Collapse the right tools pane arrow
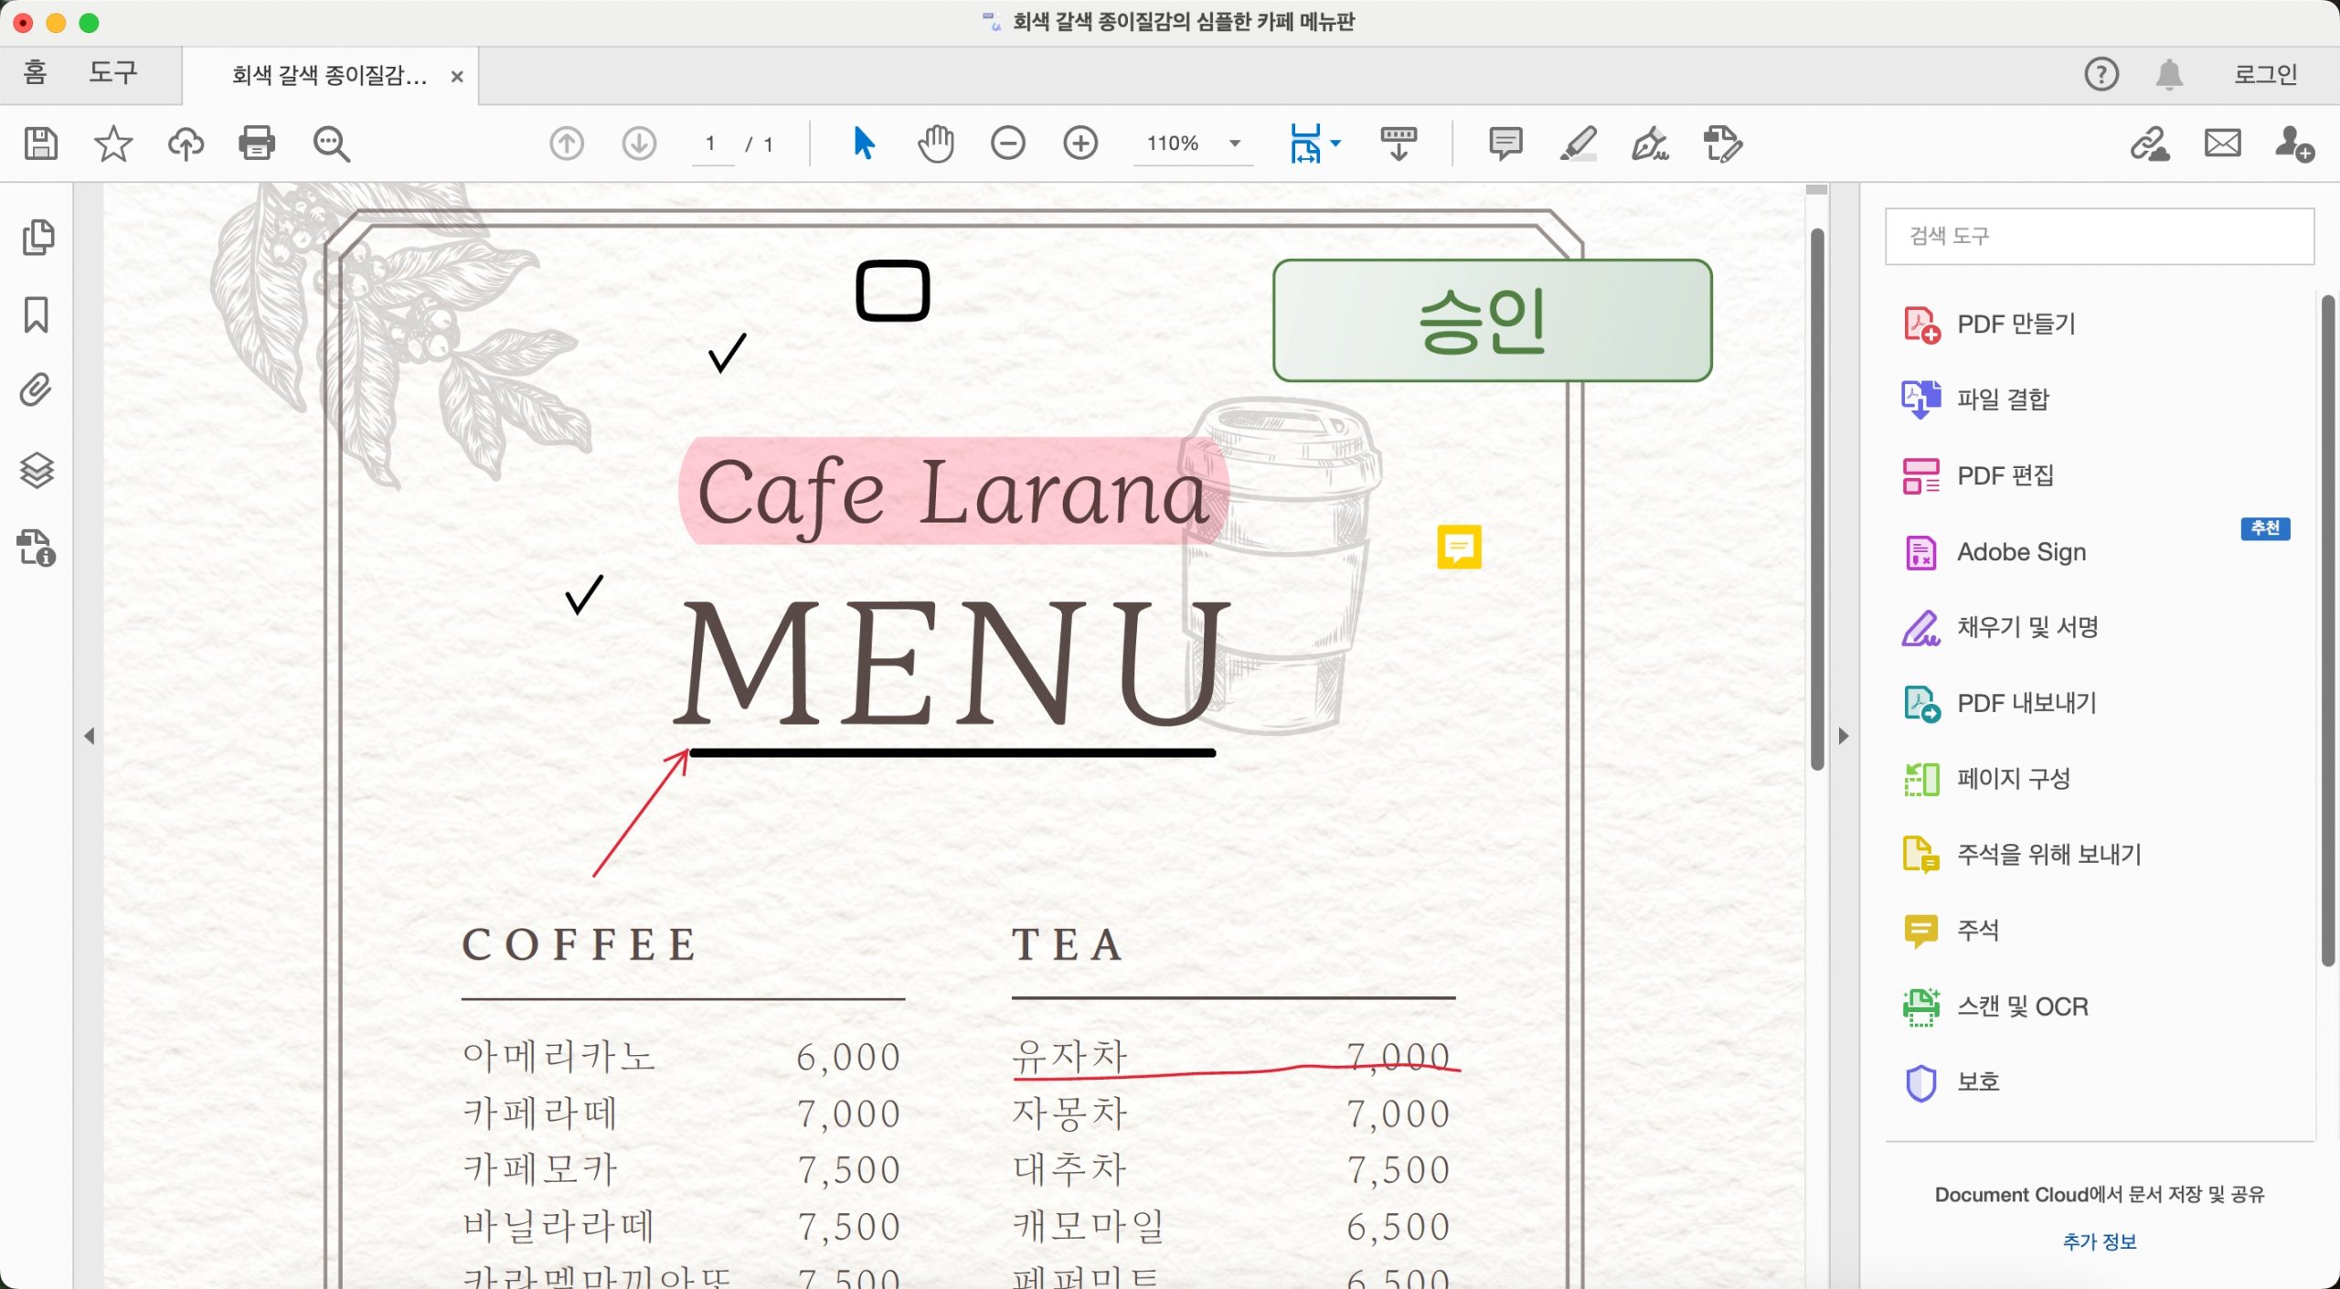 (x=1844, y=736)
